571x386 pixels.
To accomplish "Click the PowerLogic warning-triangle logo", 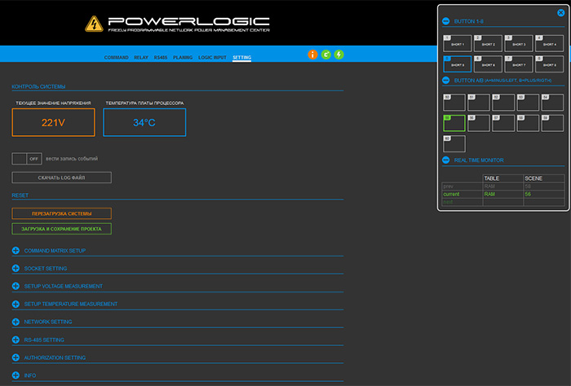I will point(94,24).
